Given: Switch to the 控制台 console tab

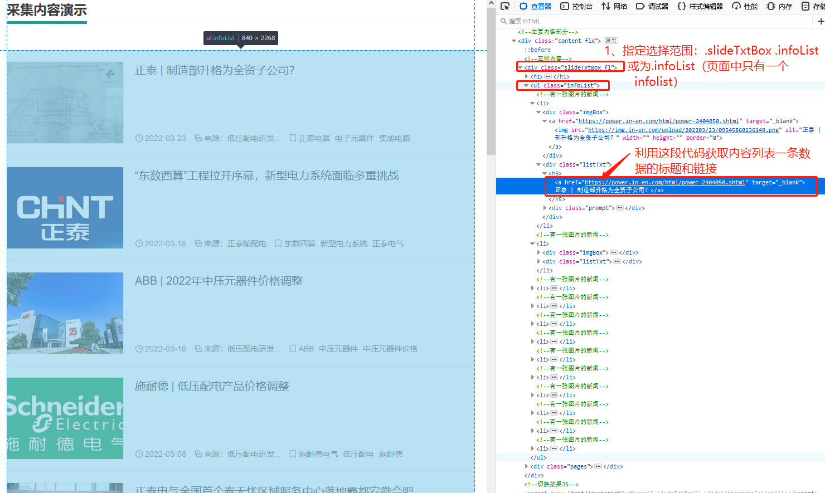Looking at the screenshot, I should [x=576, y=6].
